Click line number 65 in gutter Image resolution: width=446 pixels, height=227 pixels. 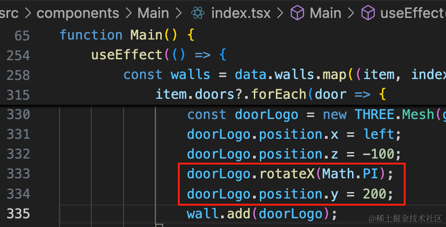click(22, 36)
